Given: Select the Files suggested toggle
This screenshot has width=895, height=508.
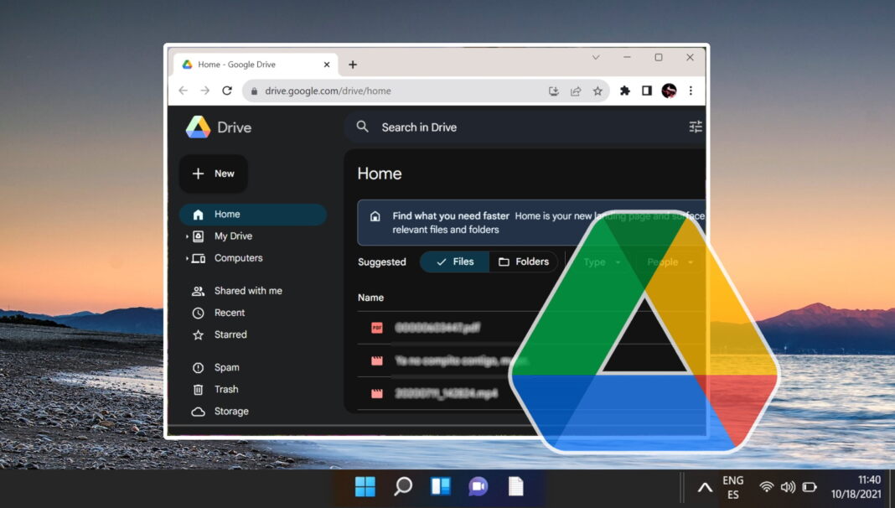Looking at the screenshot, I should (x=455, y=262).
